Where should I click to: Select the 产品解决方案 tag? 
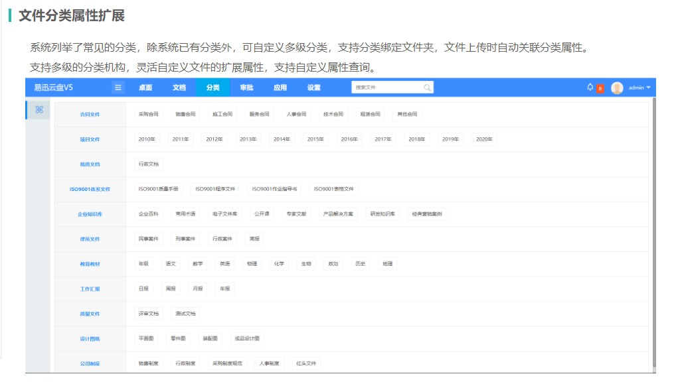pyautogui.click(x=338, y=214)
